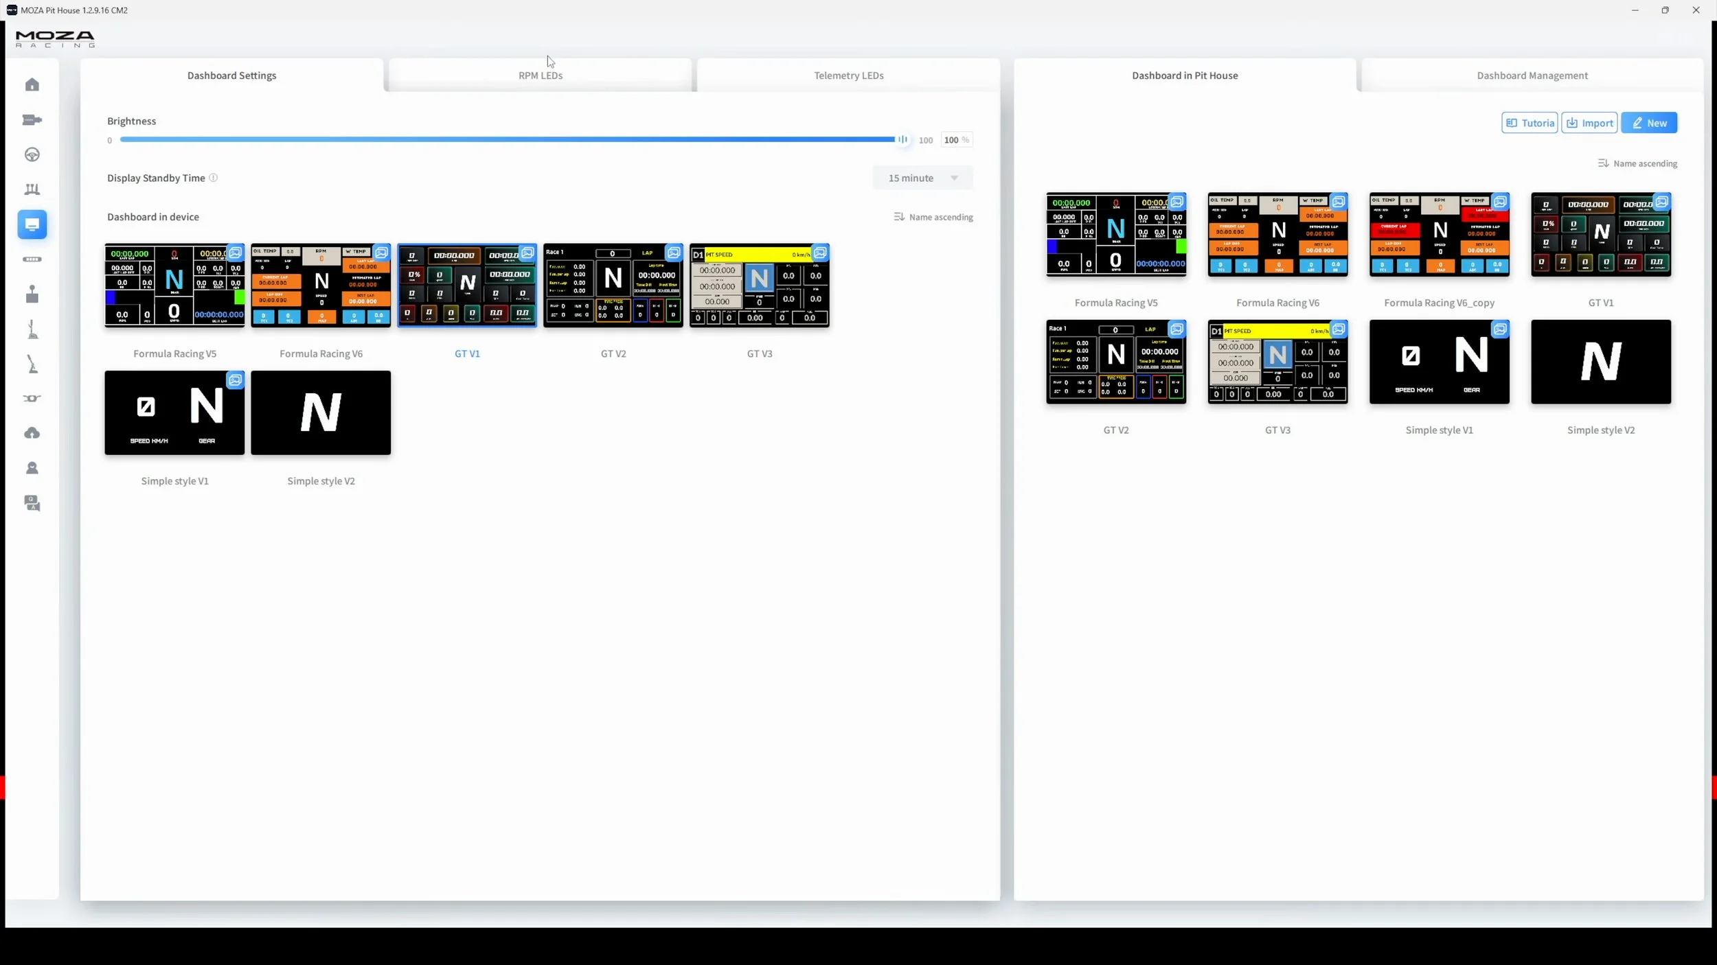Open the RPM indicator bar sidebar icon
Screen dimensions: 1717x965
pos(32,259)
